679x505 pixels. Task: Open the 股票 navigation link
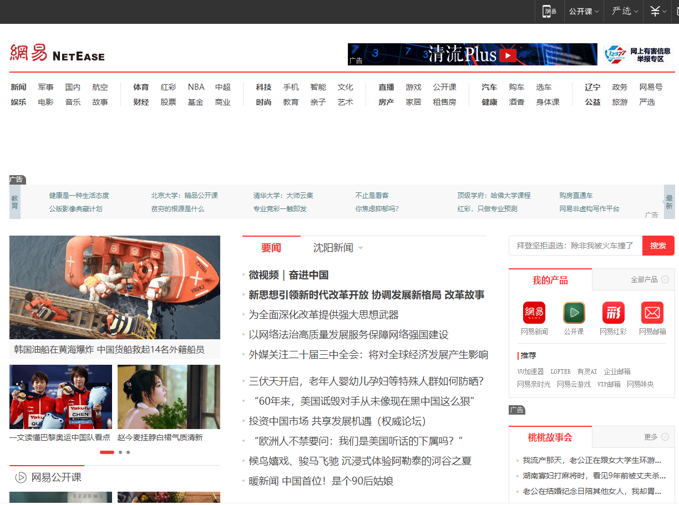pyautogui.click(x=168, y=102)
